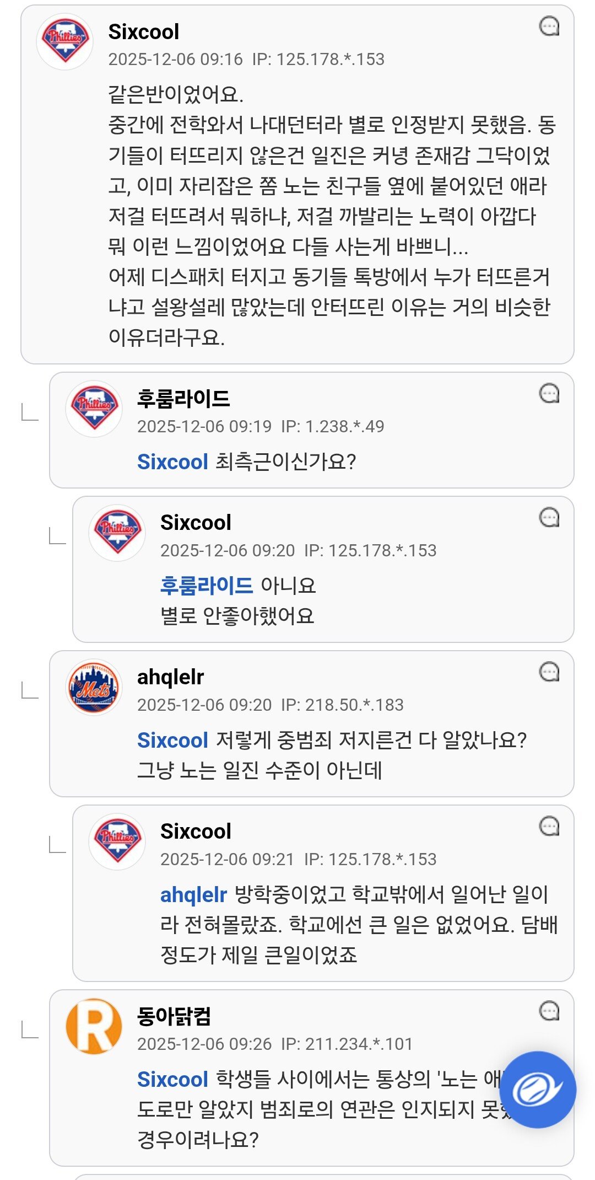The height and width of the screenshot is (1180, 595).
Task: Tap Sixcool mention in 후룸라이드's reply
Action: 172,462
